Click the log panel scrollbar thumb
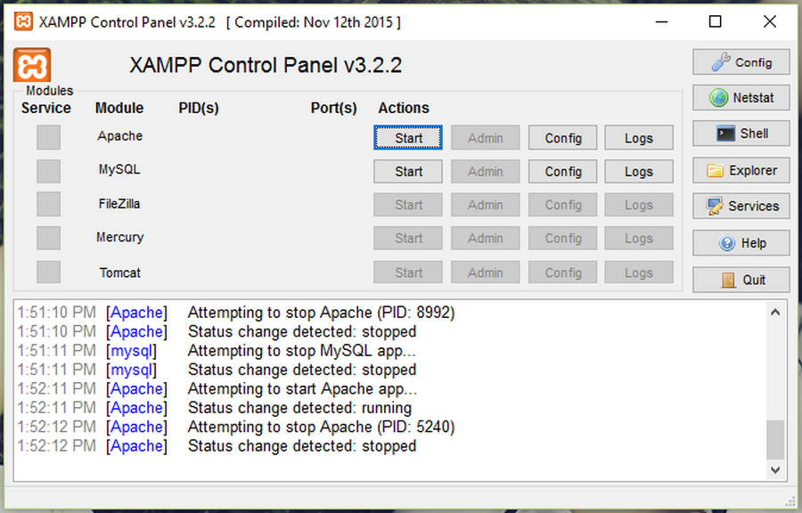 [x=775, y=439]
